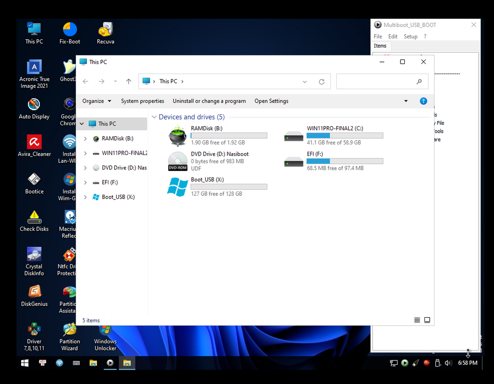Open the This PC desktop icon
Image resolution: width=494 pixels, height=384 pixels.
coord(34,33)
